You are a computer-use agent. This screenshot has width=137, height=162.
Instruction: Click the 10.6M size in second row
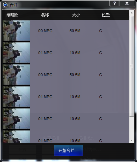pyautogui.click(x=75, y=53)
